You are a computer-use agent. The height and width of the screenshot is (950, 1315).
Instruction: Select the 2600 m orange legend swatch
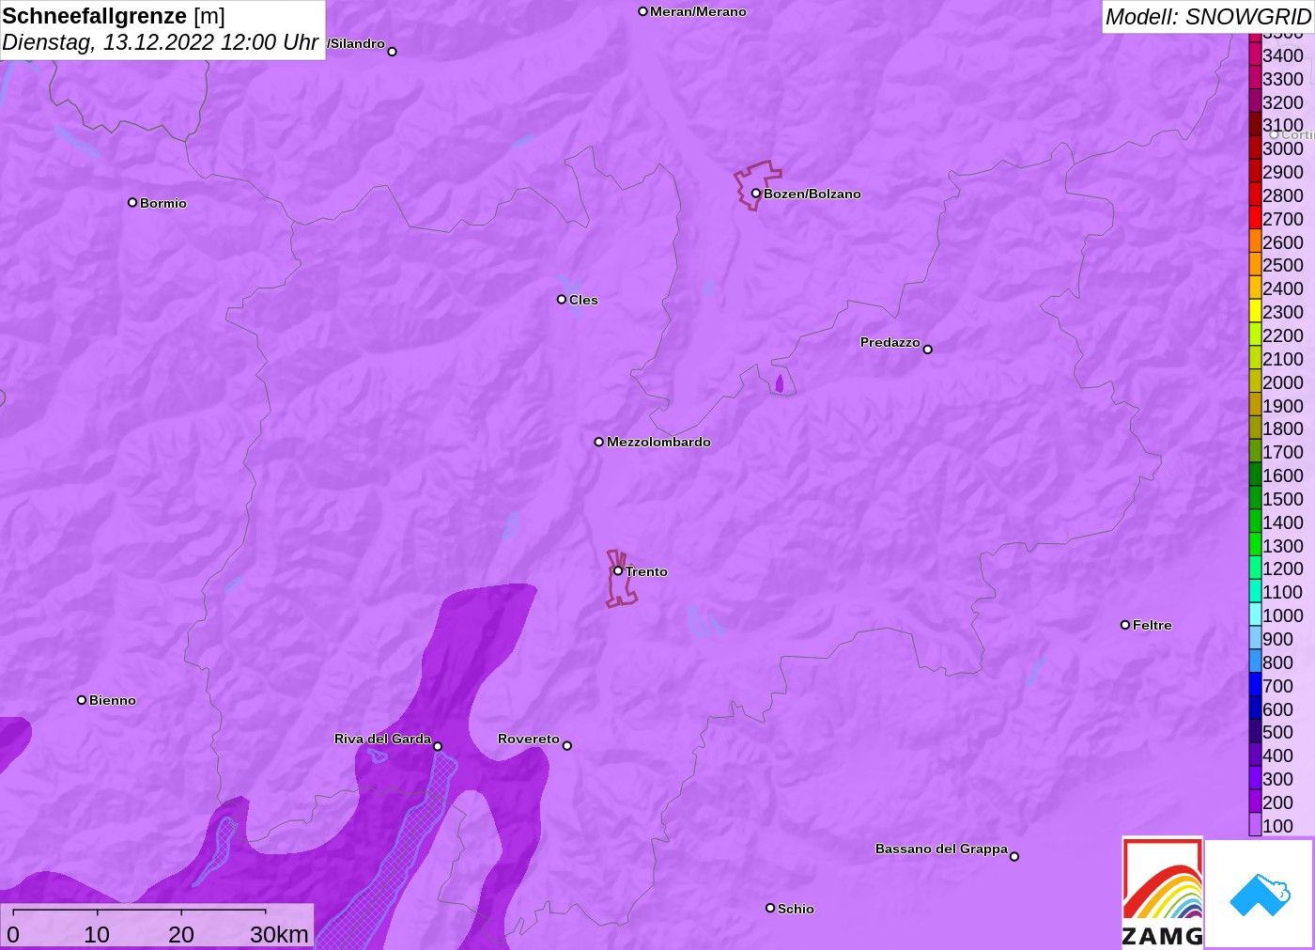[x=1255, y=242]
